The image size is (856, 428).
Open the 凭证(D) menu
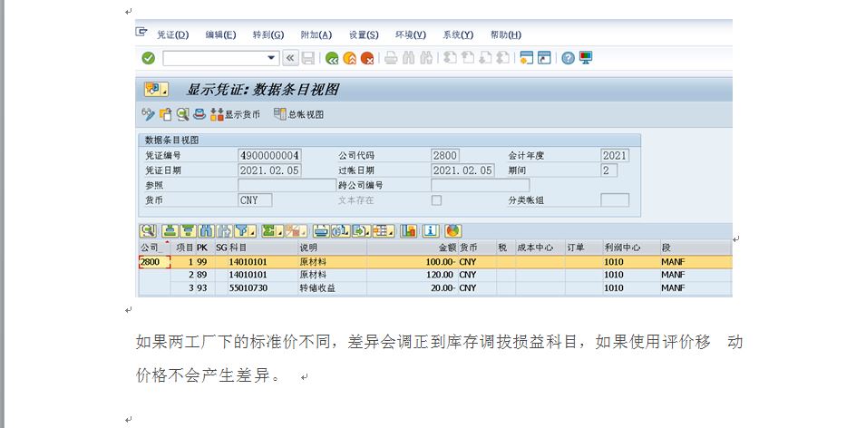172,34
